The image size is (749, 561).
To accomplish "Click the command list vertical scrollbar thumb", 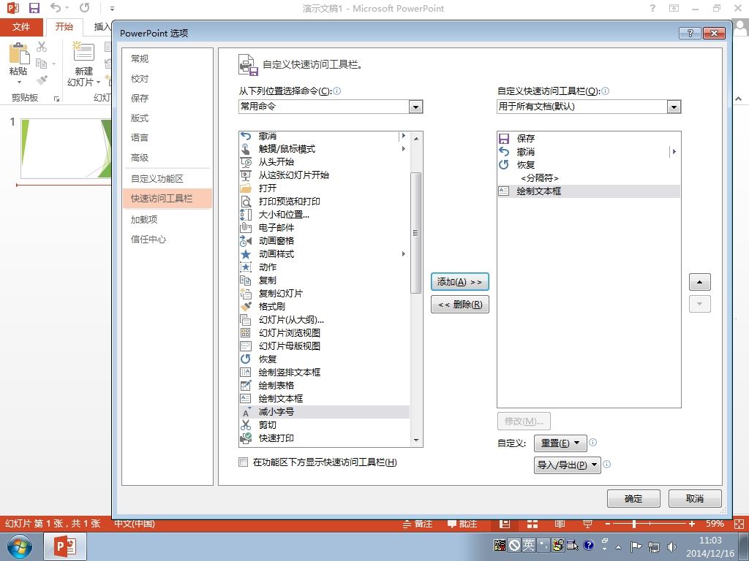I will pyautogui.click(x=415, y=233).
